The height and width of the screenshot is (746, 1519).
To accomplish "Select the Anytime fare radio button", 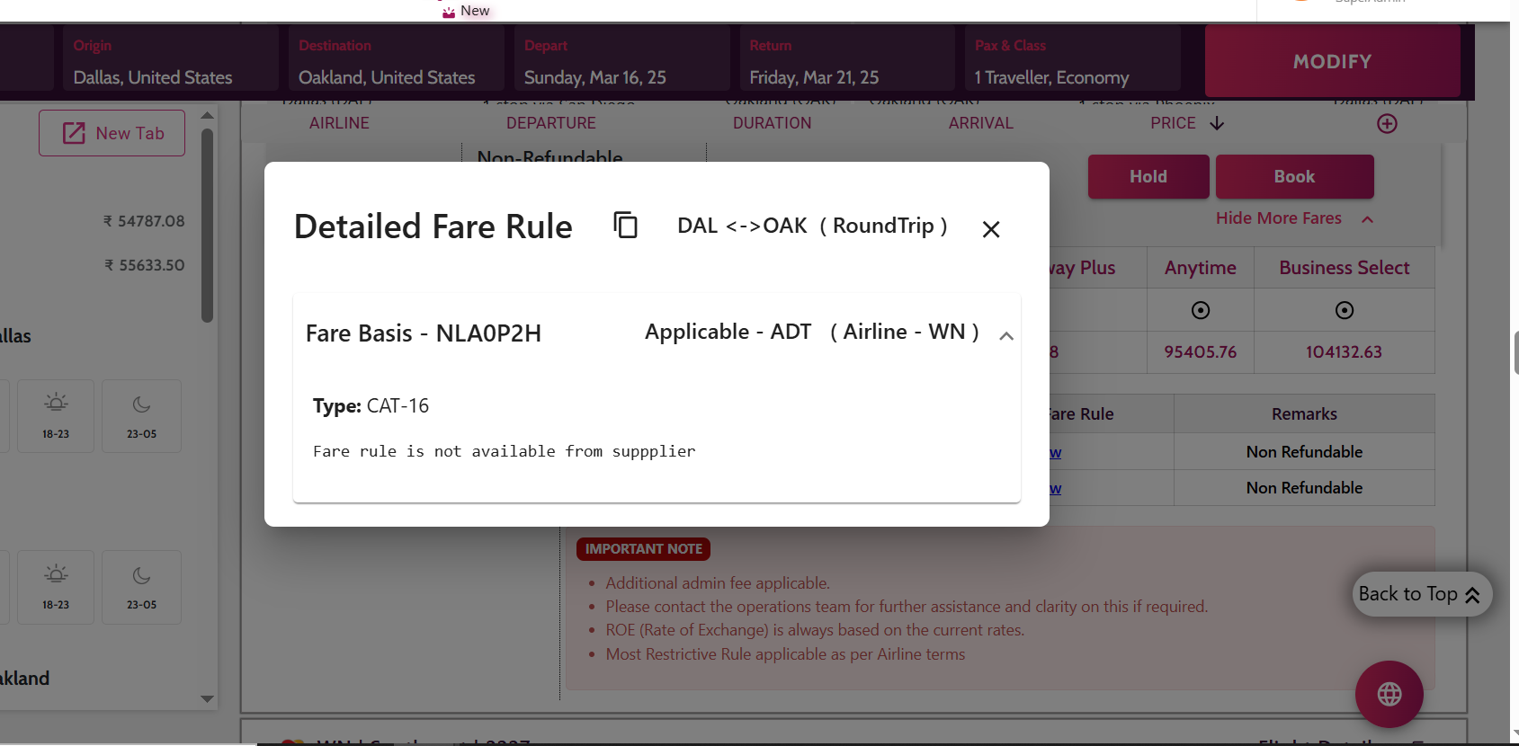I will (x=1200, y=310).
